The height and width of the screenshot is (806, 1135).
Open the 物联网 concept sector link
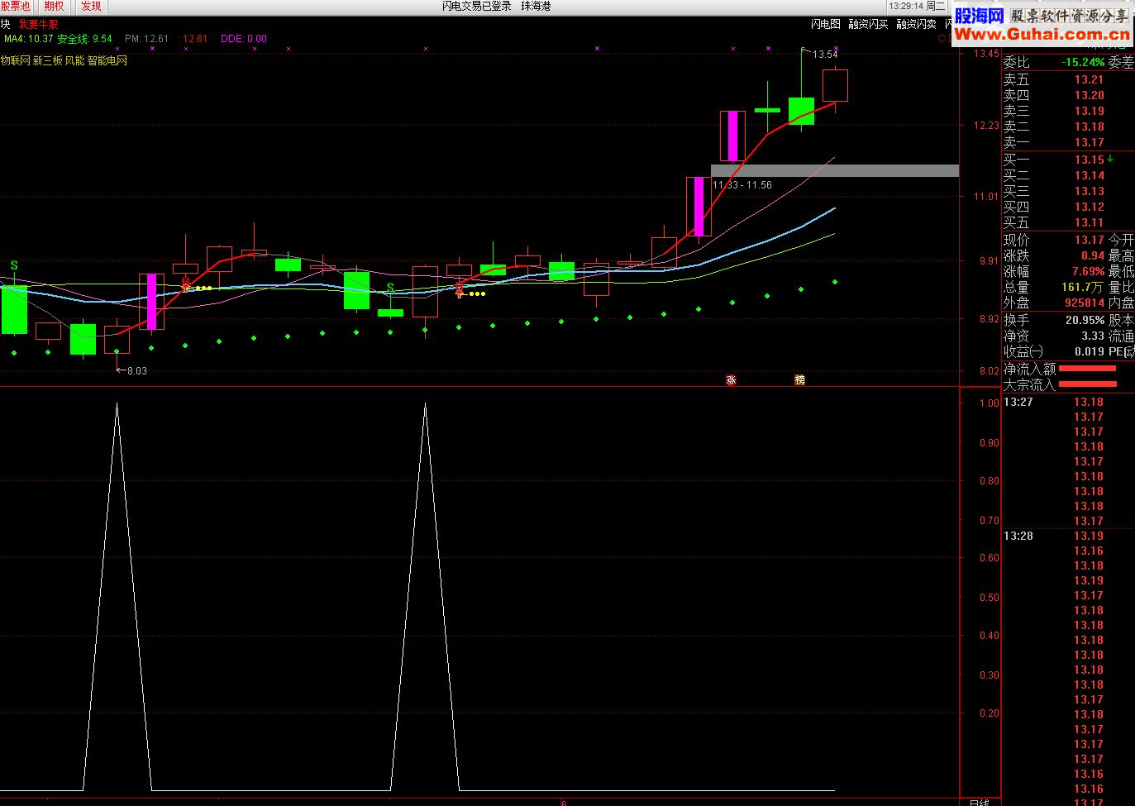tap(15, 60)
